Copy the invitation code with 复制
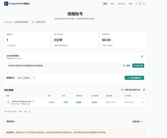The image size is (167, 138). [127, 66]
